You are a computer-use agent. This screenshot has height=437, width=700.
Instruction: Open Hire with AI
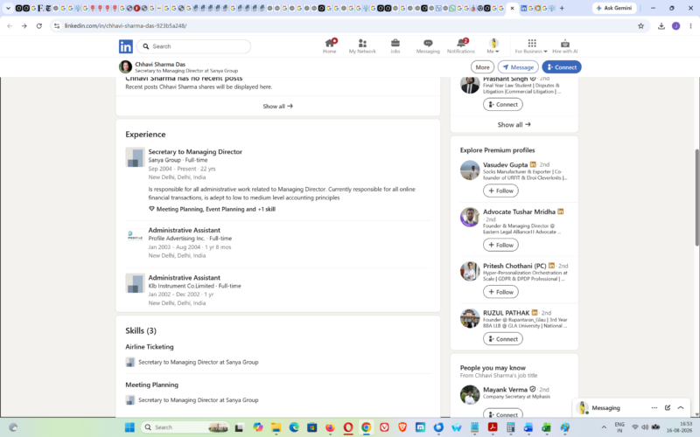click(x=564, y=46)
